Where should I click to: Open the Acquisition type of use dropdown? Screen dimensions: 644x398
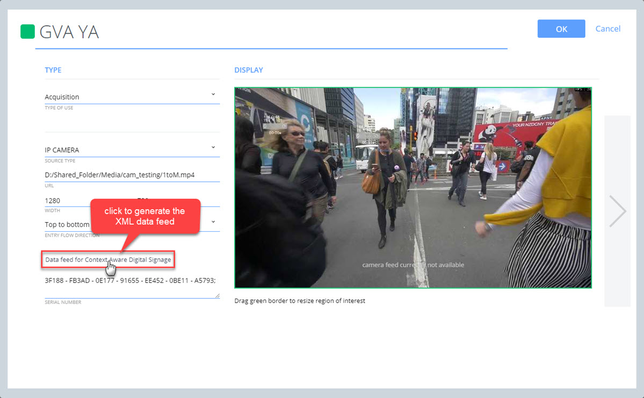(132, 97)
